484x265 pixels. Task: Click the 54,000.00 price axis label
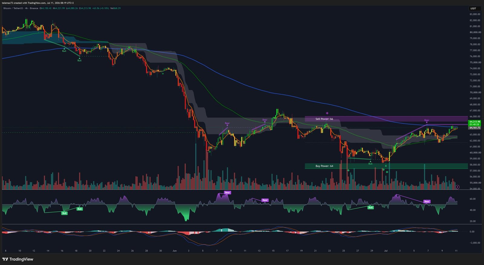point(475,189)
